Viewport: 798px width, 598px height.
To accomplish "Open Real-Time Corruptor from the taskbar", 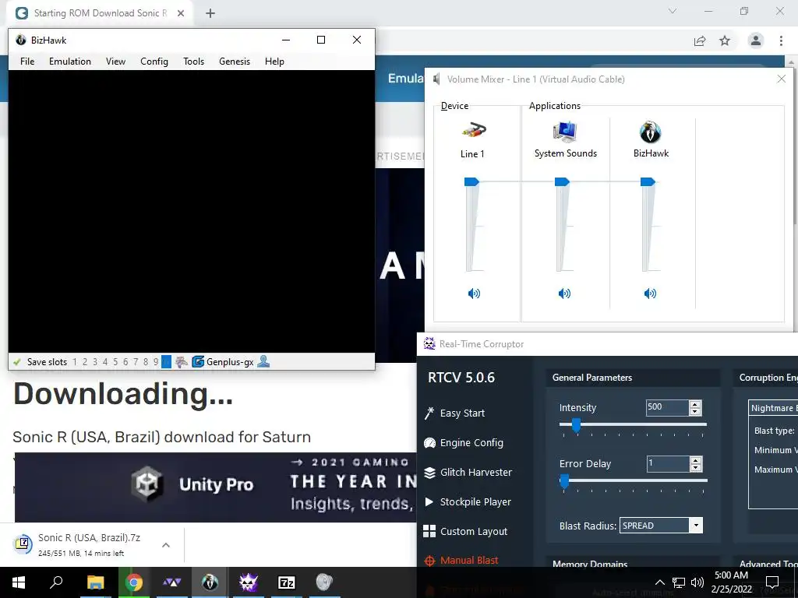I will pyautogui.click(x=249, y=582).
